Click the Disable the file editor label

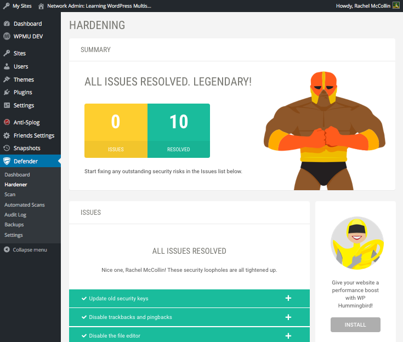[x=115, y=335]
